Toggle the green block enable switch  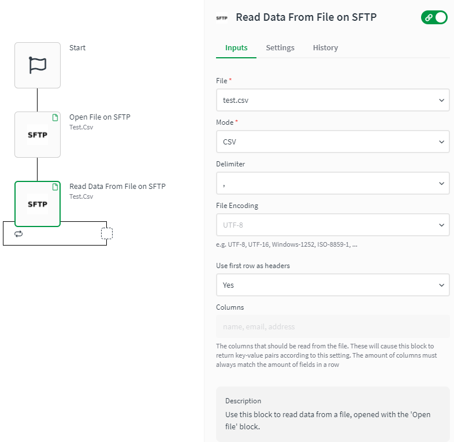434,17
